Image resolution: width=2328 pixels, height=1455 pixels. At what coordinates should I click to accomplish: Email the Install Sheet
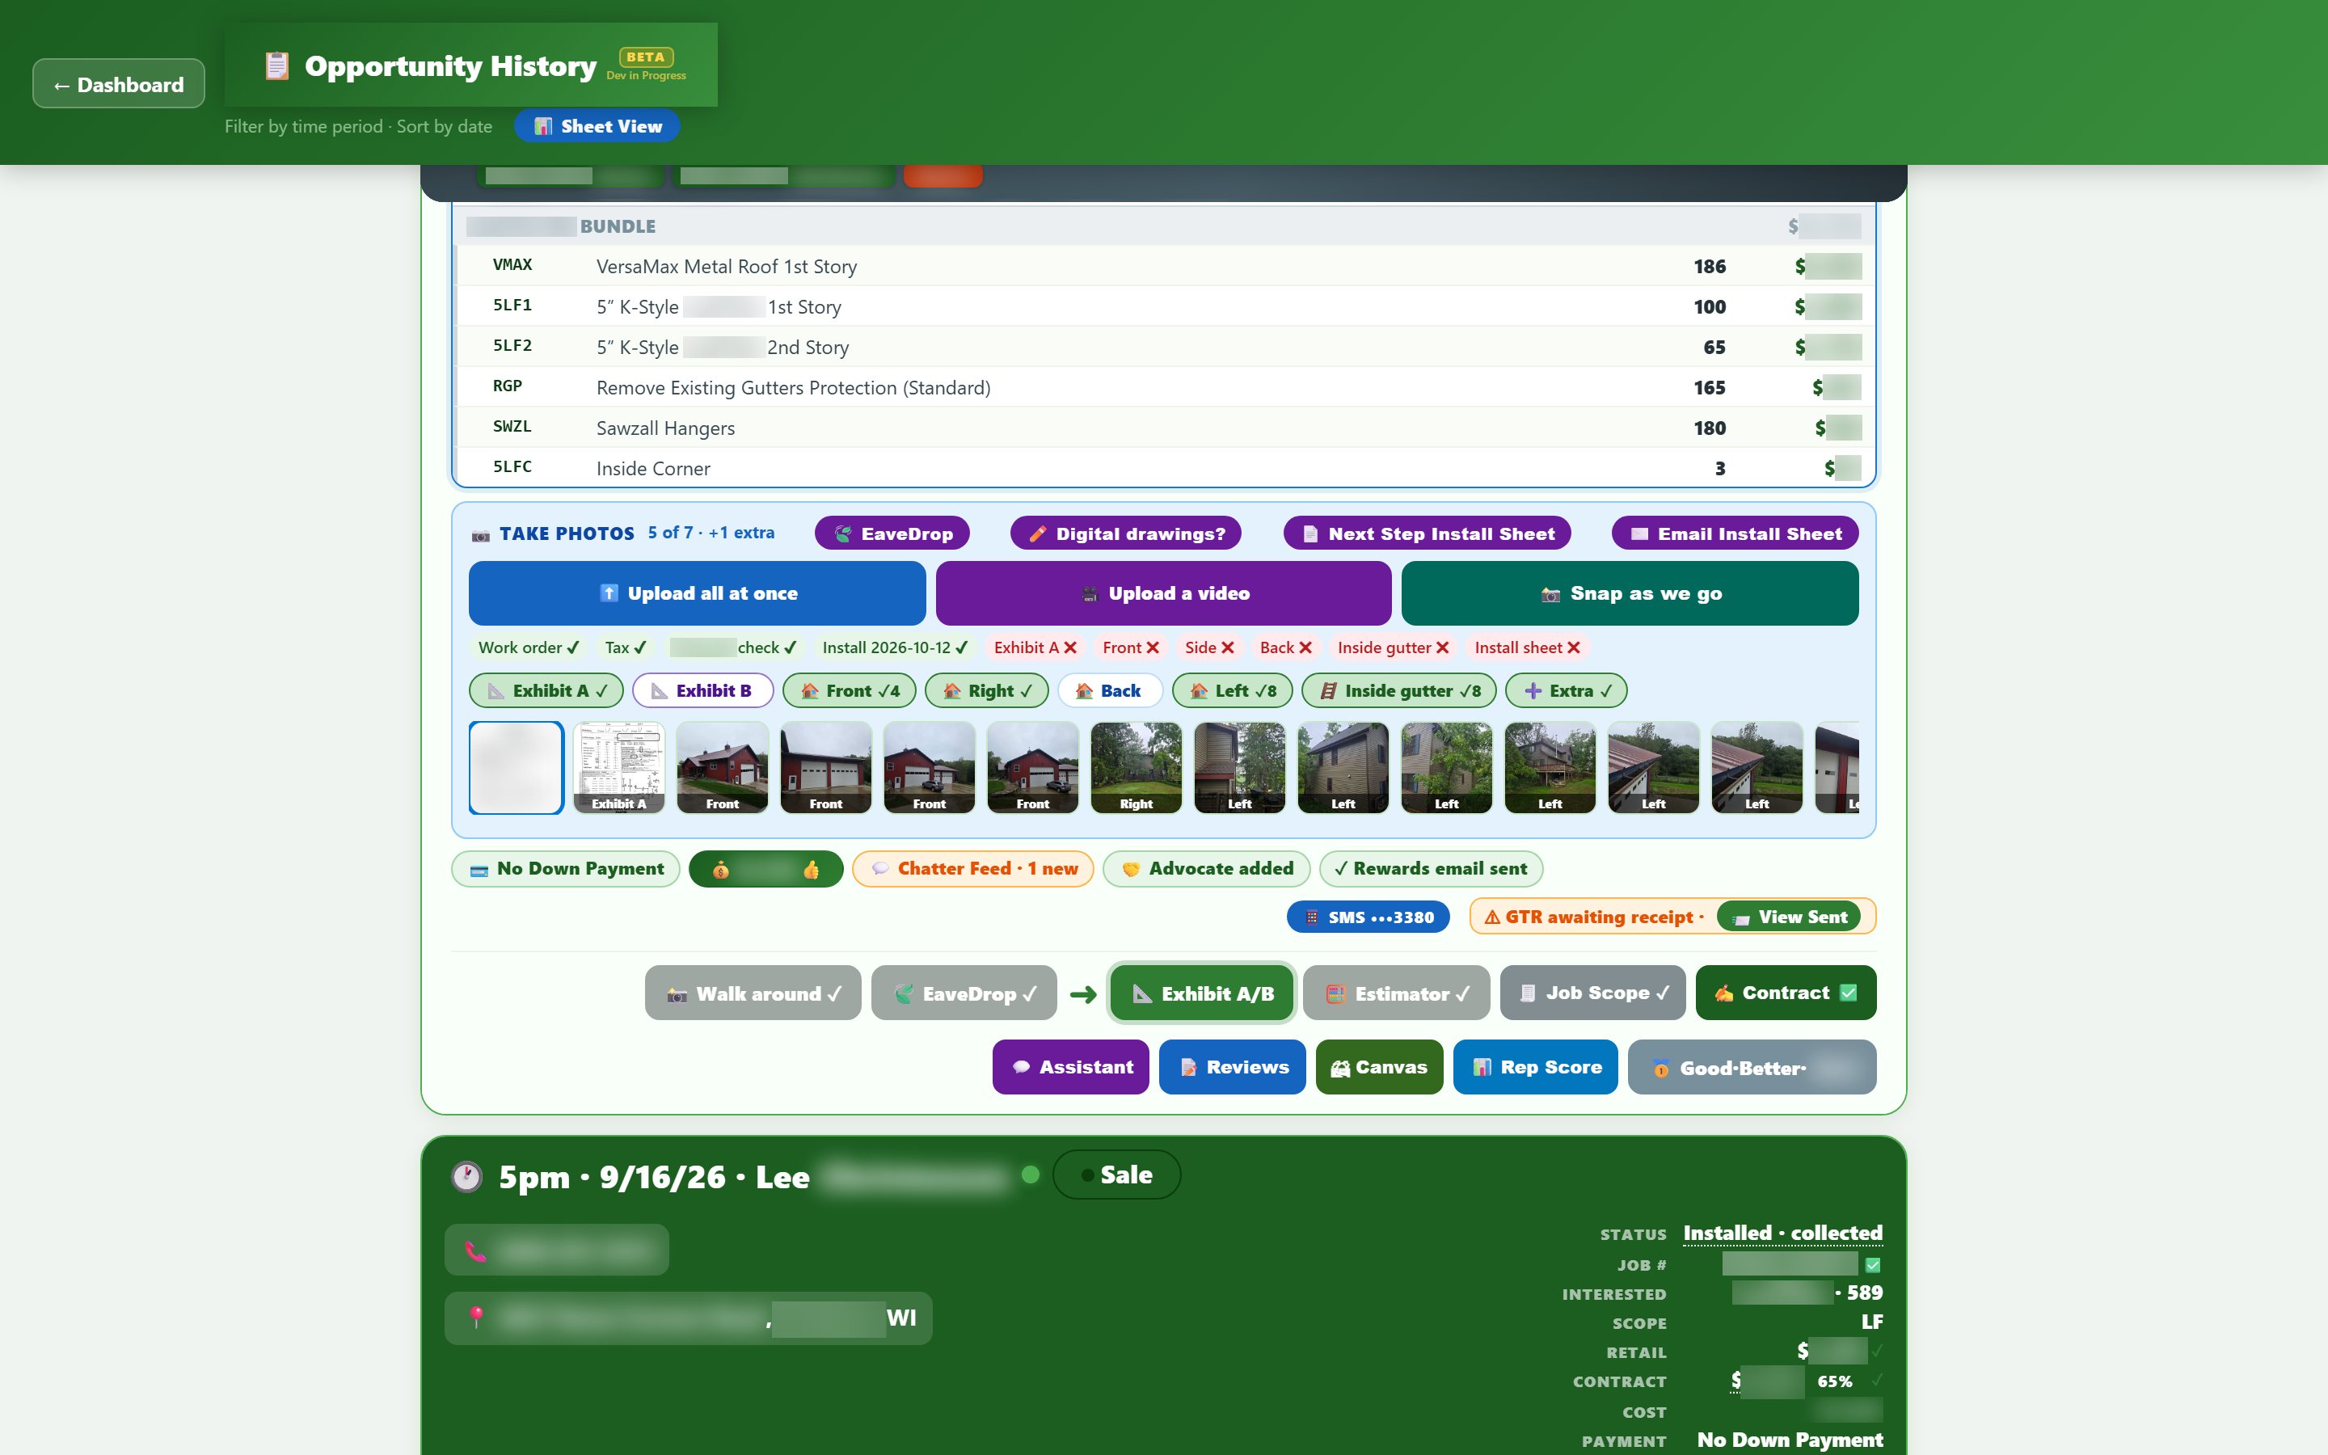coord(1735,533)
